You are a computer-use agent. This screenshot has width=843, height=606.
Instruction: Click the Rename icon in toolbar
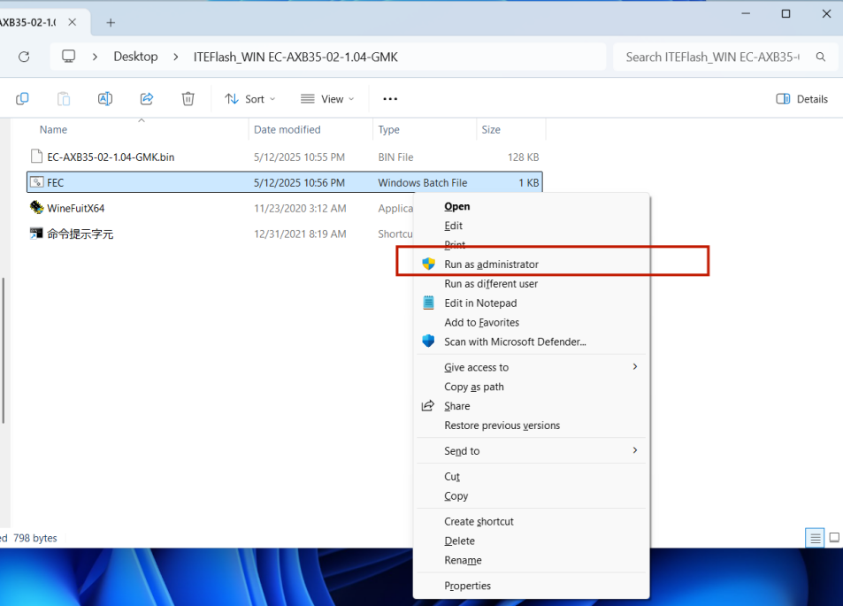point(105,99)
